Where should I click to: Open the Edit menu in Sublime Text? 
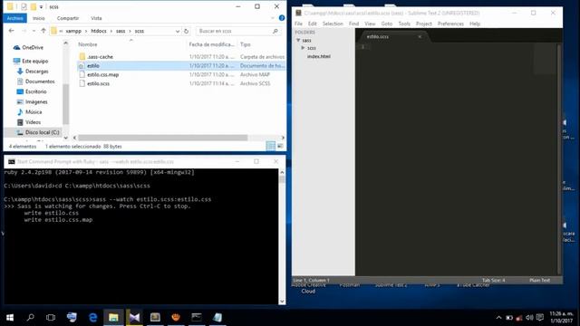tap(313, 24)
